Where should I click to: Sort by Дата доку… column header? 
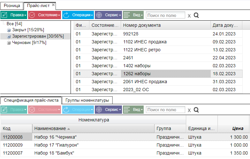pyautogui.click(x=226, y=25)
